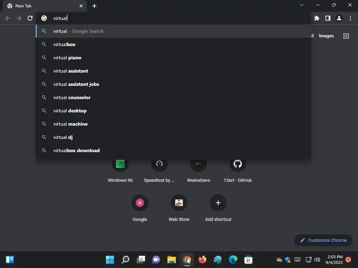Image resolution: width=358 pixels, height=268 pixels.
Task: Open the volume tray icon
Action: click(x=317, y=260)
